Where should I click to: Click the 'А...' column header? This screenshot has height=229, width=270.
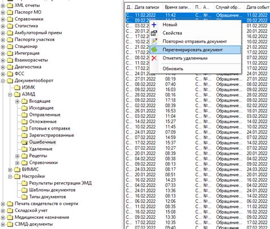(x=207, y=7)
